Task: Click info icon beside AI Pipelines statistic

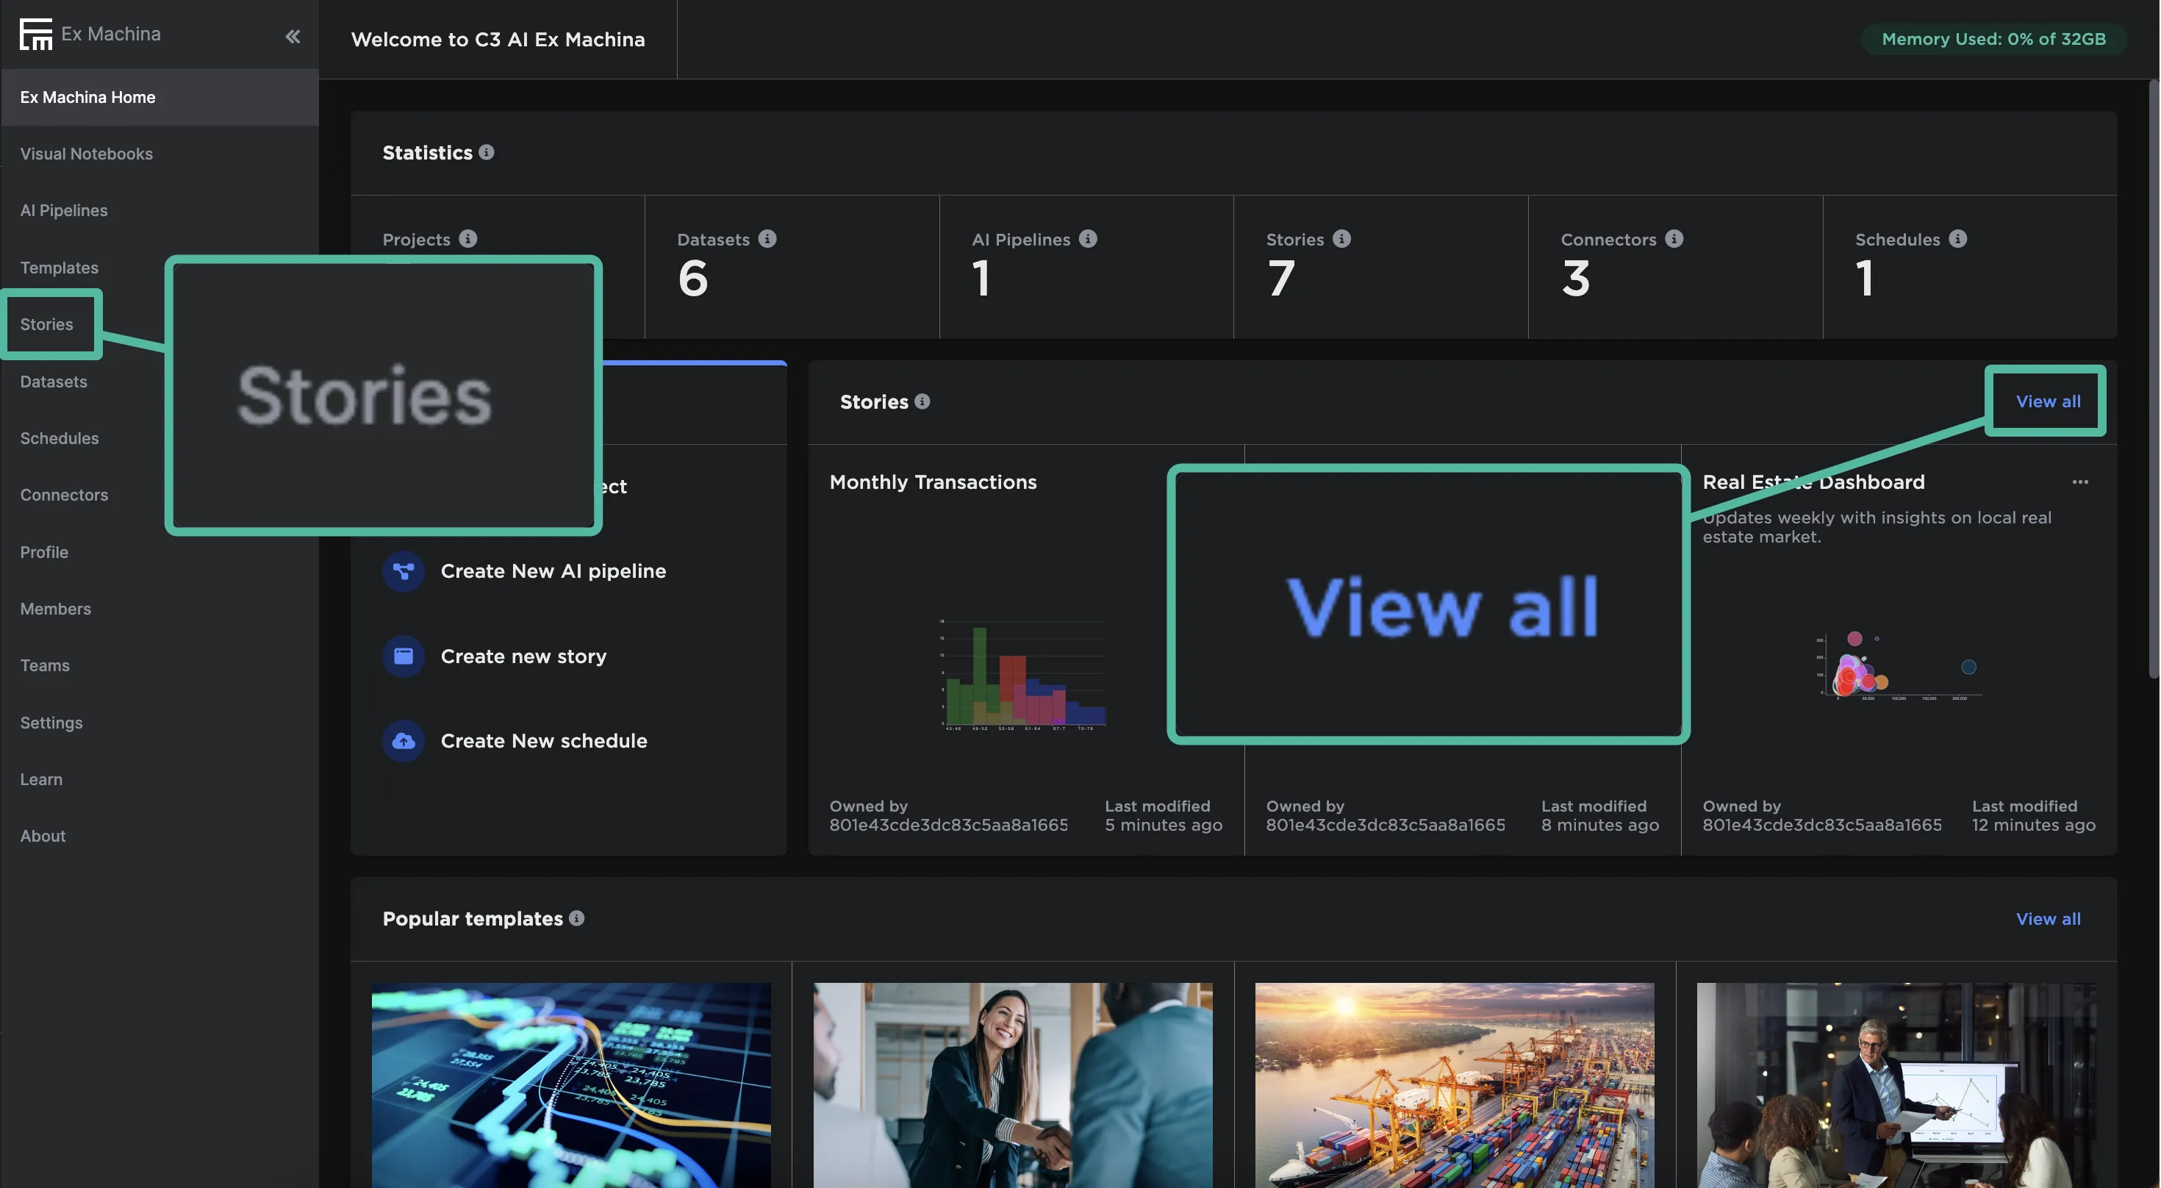Action: (1087, 238)
